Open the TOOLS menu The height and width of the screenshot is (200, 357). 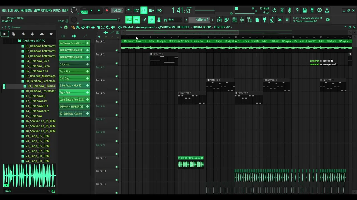[x=57, y=10]
